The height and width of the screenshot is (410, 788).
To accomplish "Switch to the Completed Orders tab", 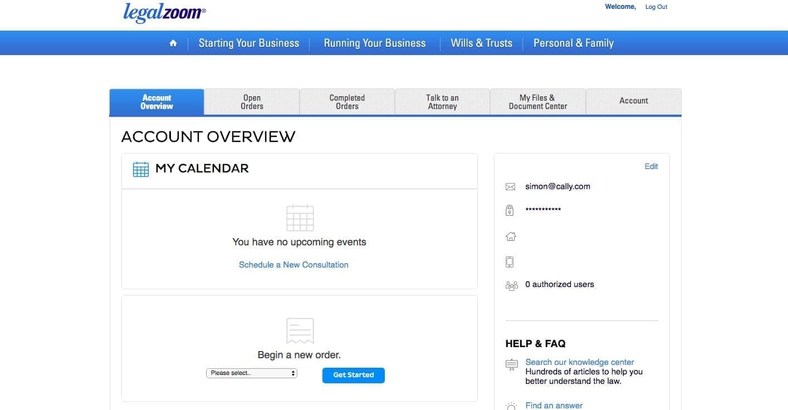I will [347, 102].
